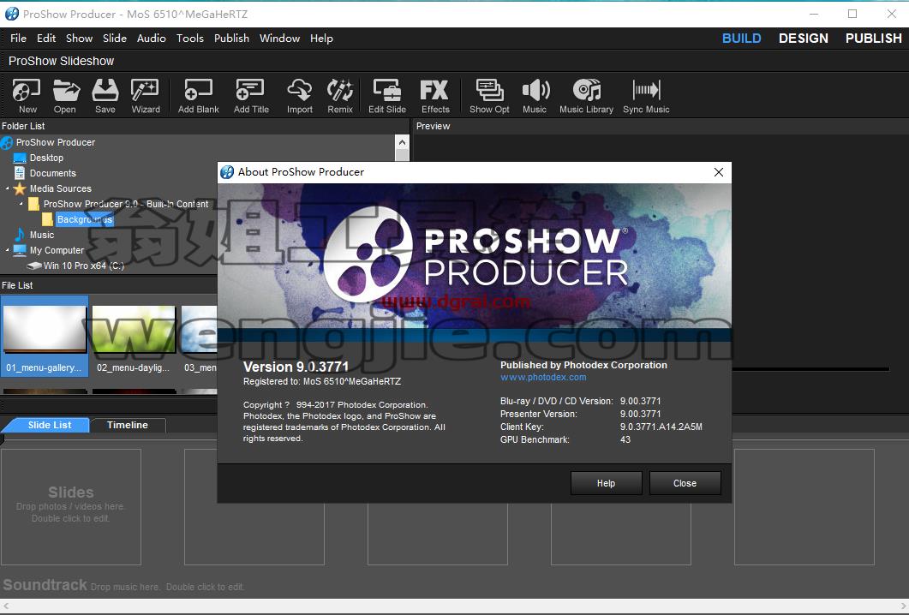Select 01_menu-gallery thumbnail
Viewport: 909px width, 615px height.
coord(45,336)
